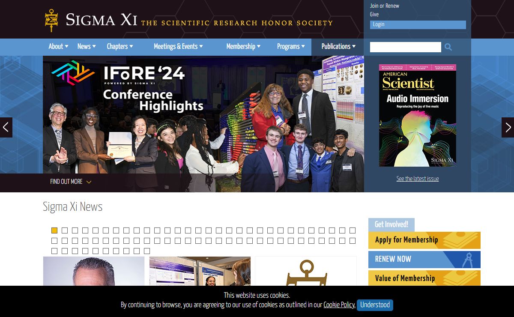The width and height of the screenshot is (514, 317).
Task: Go to previous carousel slide
Action: (x=6, y=128)
